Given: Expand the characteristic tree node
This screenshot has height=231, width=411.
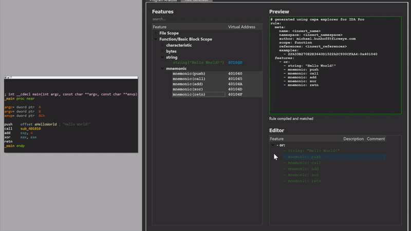Looking at the screenshot, I should click(x=162, y=45).
